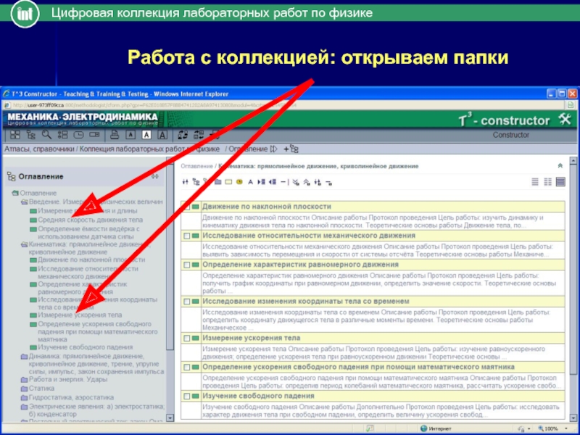
Task: Check the box for Определение ускорения свободного падения
Action: click(187, 368)
